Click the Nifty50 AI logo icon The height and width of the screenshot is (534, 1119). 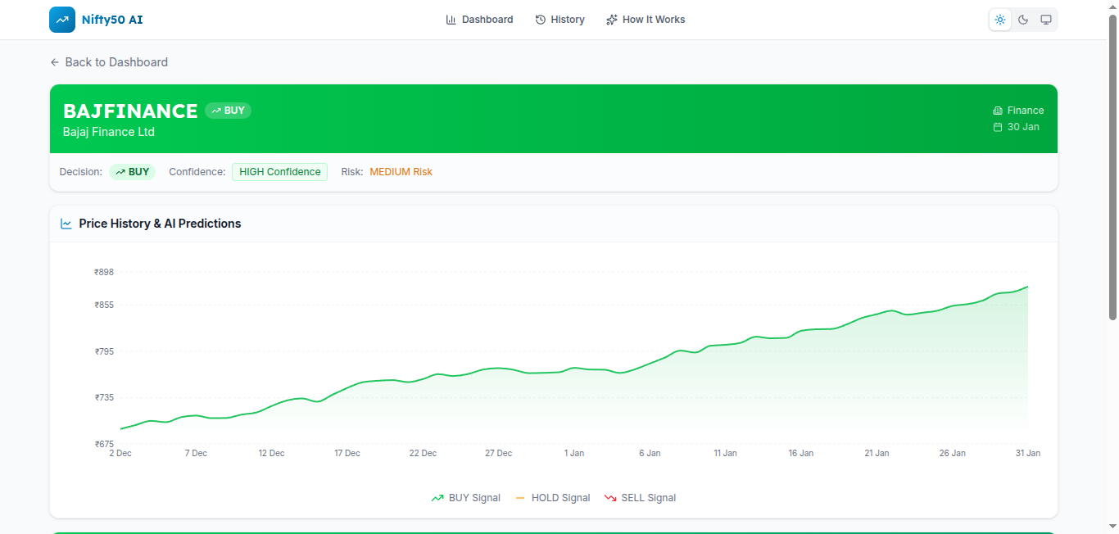(62, 20)
